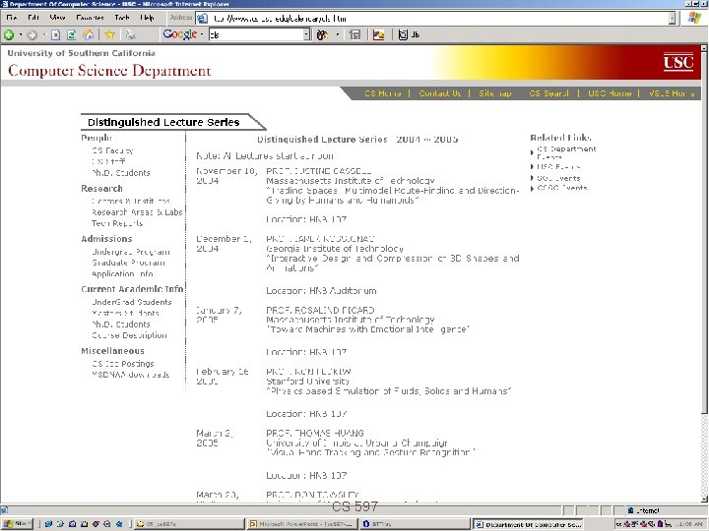Click the CS Search navigation link
The image size is (709, 531).
[x=548, y=93]
